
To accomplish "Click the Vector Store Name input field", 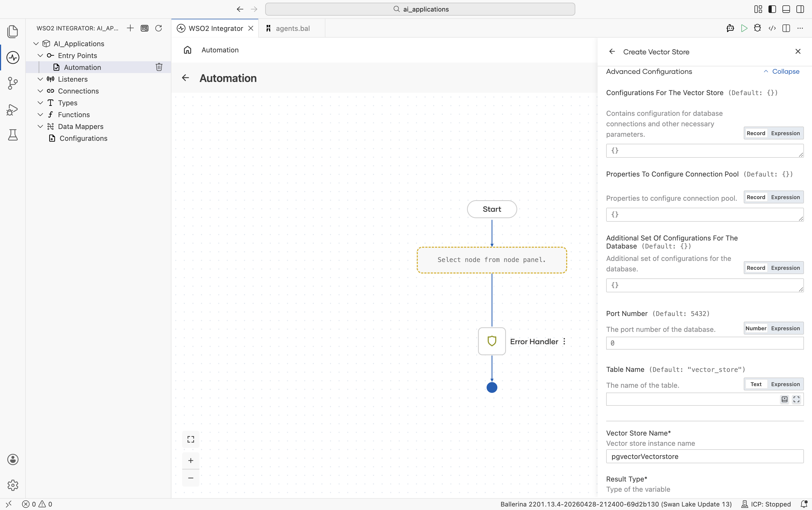I will tap(705, 456).
